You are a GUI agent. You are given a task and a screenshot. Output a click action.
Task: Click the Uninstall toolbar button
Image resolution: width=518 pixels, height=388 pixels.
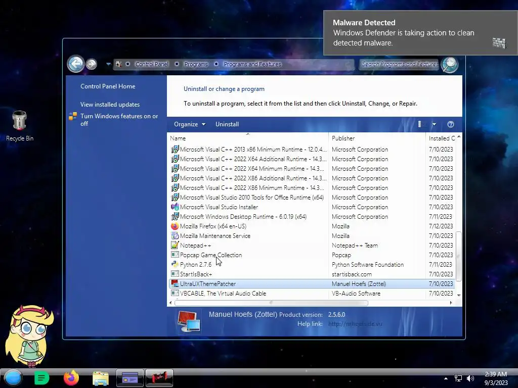[227, 124]
